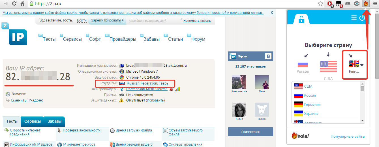Toggle the Hola power button
379x147 pixels.
click(362, 18)
